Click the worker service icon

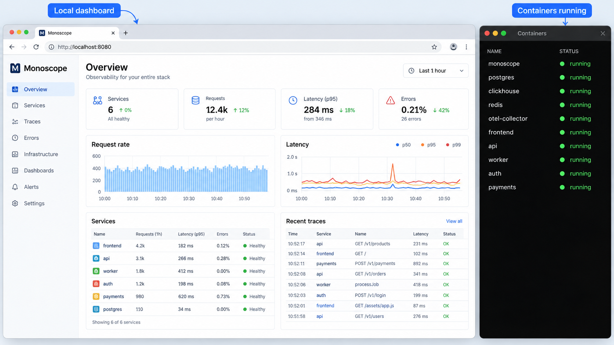coord(96,271)
